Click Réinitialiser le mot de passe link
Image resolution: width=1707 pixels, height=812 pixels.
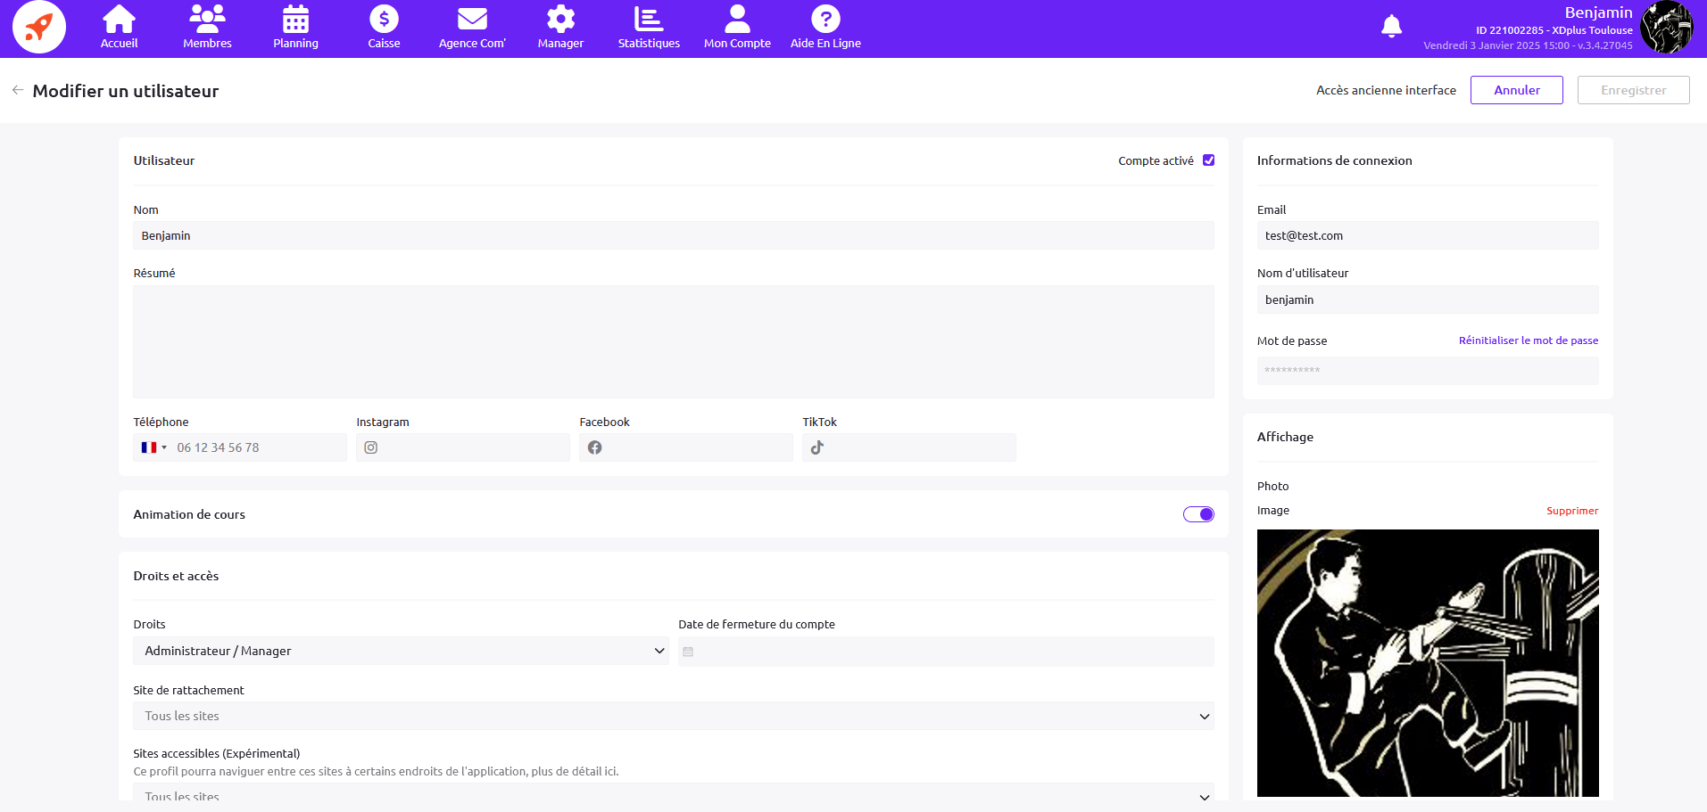(x=1528, y=340)
